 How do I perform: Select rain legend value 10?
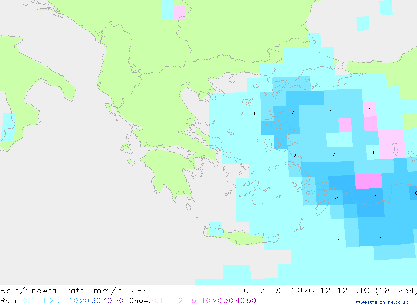(73, 301)
